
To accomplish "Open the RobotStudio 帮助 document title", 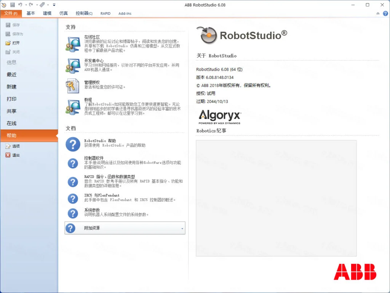I will coord(100,141).
